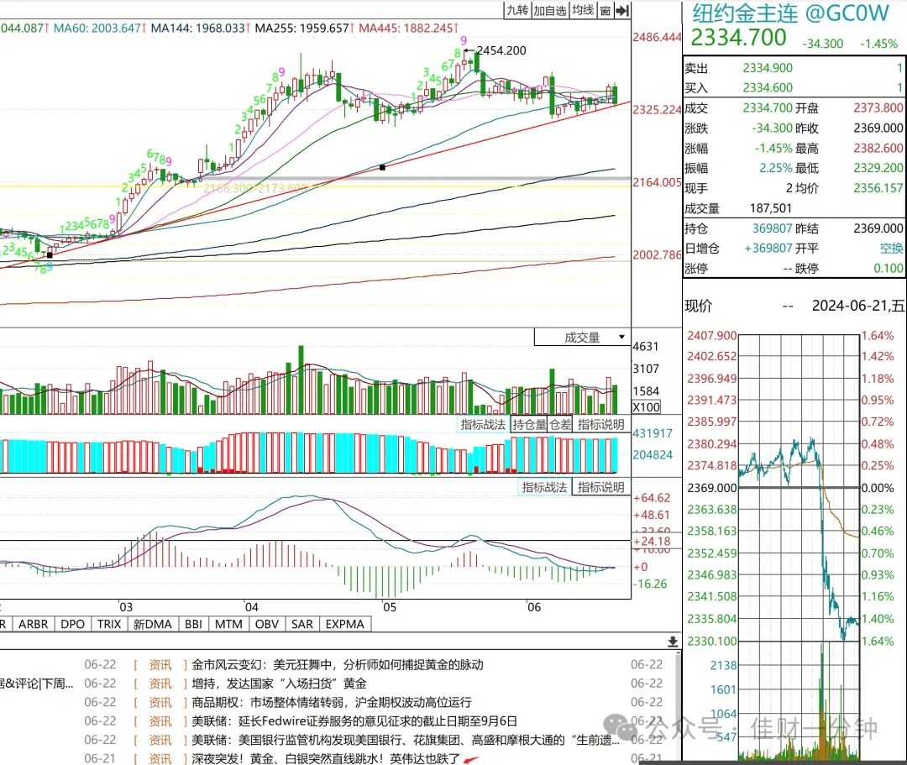Open 指标战法 in the MACD panel

coord(544,487)
